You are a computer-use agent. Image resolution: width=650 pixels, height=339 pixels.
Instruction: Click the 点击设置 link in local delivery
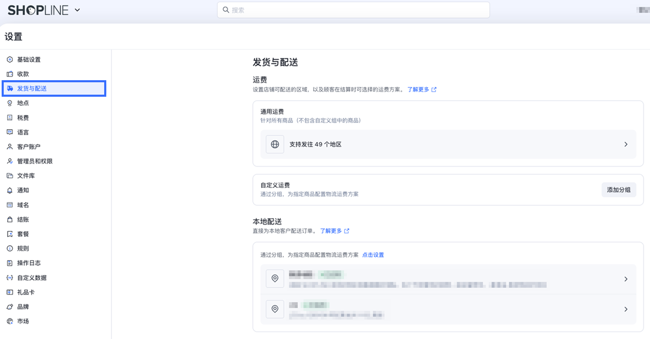point(373,255)
